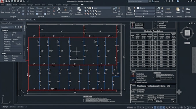Click the Undo arrow in quick access toolbar
The width and height of the screenshot is (196, 109).
24,1
